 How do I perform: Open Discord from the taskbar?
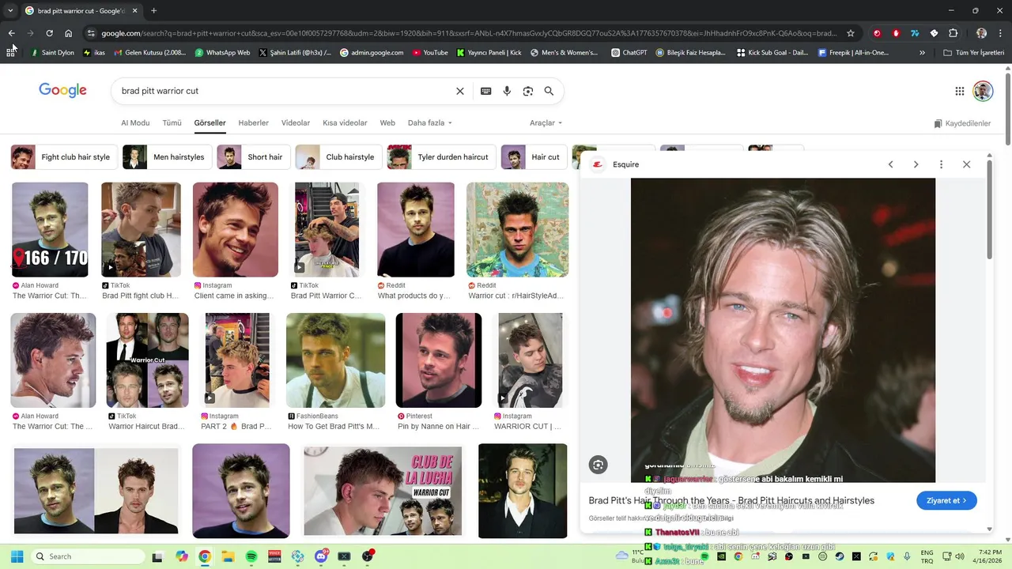click(321, 556)
